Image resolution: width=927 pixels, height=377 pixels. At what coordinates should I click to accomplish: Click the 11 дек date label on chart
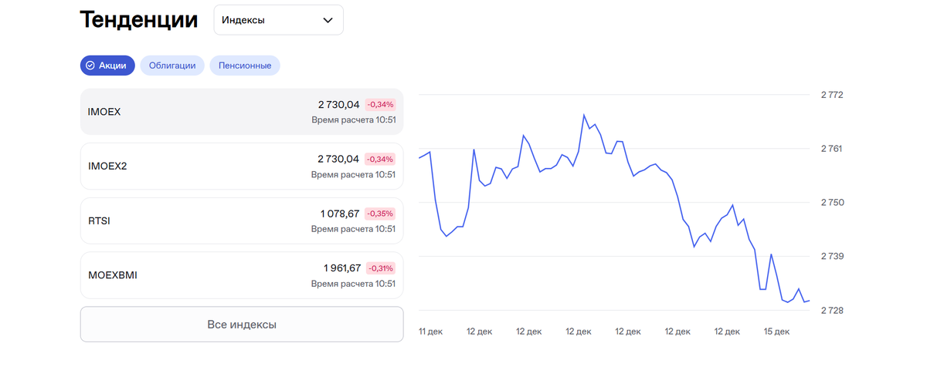(x=430, y=332)
